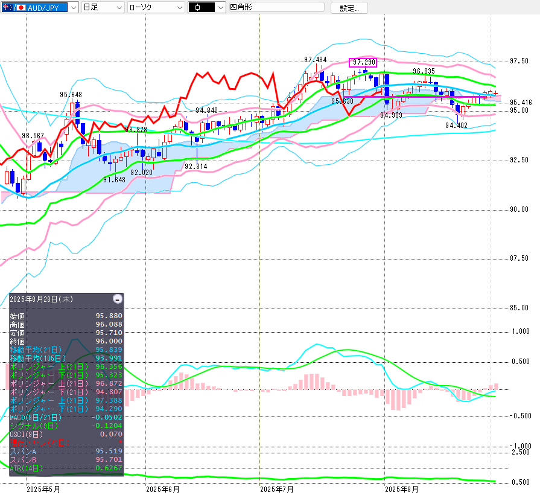The width and height of the screenshot is (540, 495).
Task: Click the boxed 97.290 price label
Action: (363, 62)
